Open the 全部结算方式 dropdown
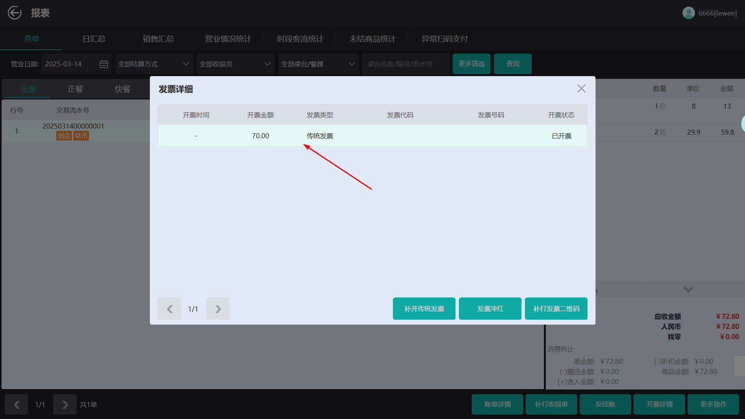 point(153,64)
